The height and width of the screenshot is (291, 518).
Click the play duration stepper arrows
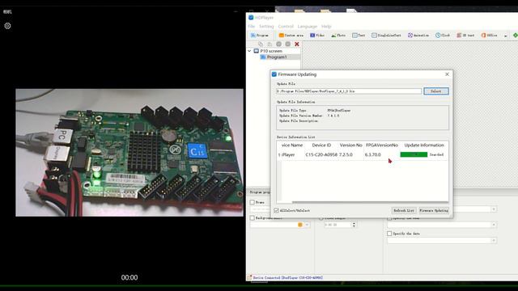click(x=354, y=225)
